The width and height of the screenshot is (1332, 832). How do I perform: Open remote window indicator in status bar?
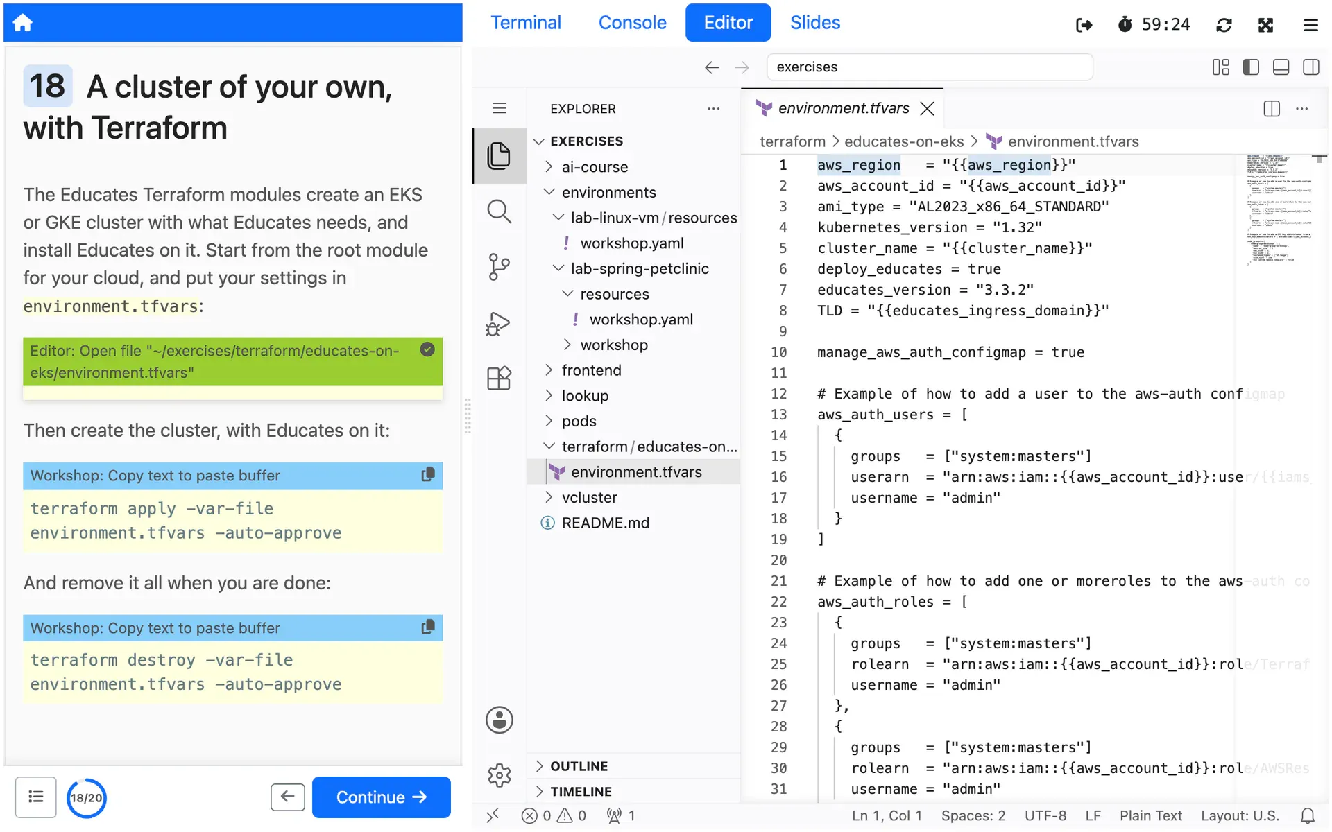coord(493,816)
